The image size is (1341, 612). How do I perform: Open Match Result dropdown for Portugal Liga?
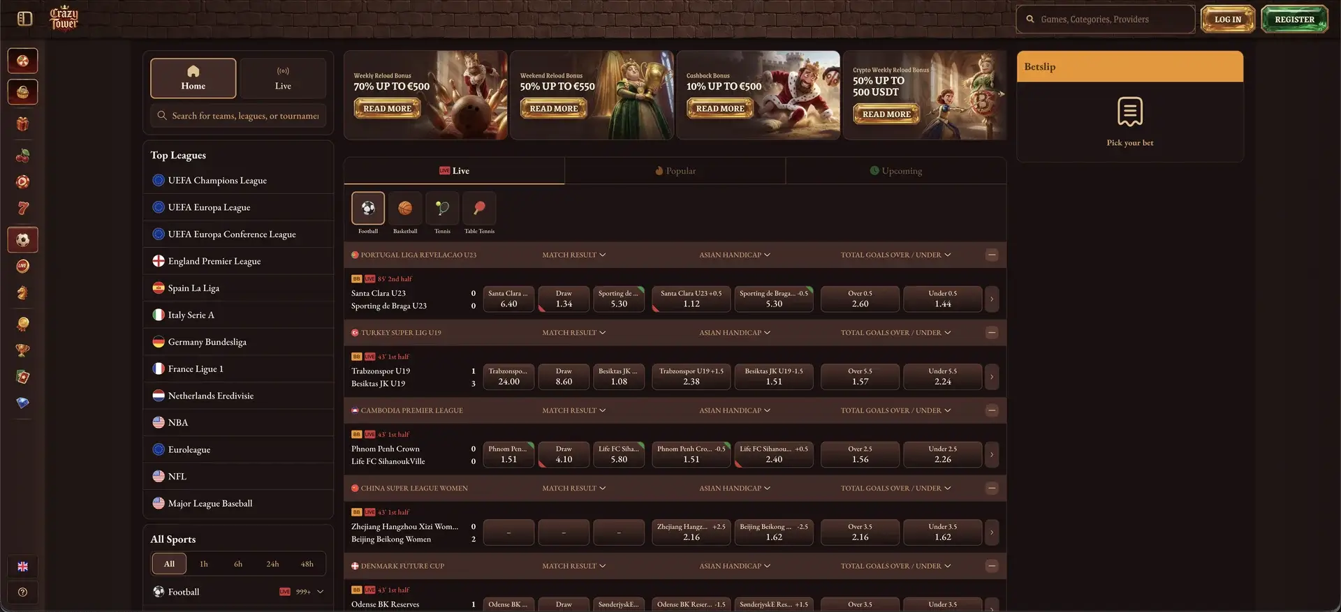tap(574, 255)
